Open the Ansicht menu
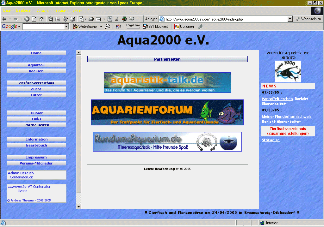The width and height of the screenshot is (324, 227). click(43, 10)
